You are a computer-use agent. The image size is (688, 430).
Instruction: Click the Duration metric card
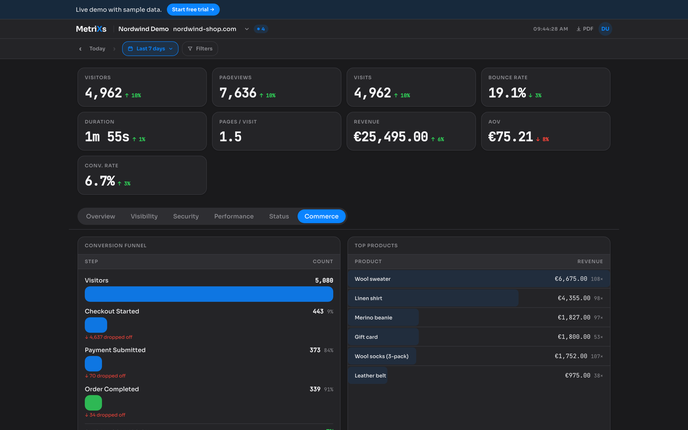142,131
